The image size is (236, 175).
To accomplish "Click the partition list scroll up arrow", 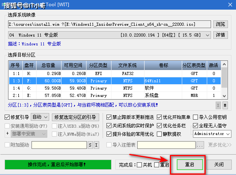I will (x=224, y=65).
